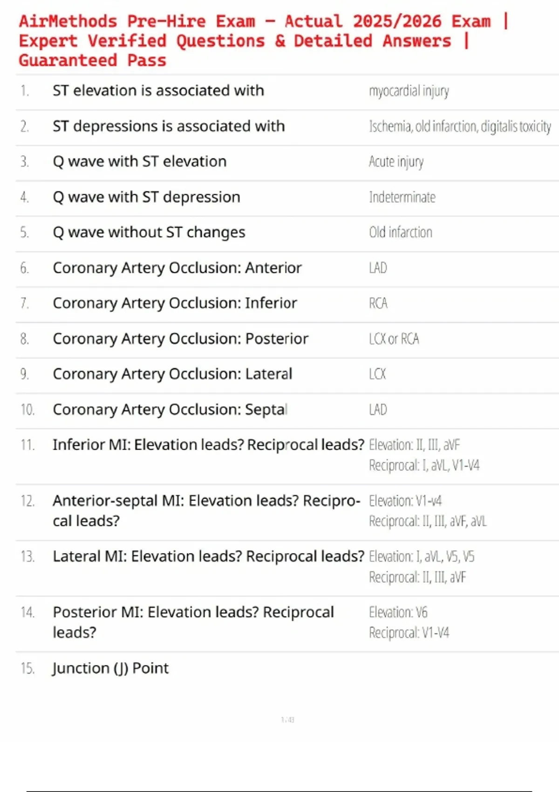Click the 'Junction (J) Point' question

pyautogui.click(x=110, y=668)
